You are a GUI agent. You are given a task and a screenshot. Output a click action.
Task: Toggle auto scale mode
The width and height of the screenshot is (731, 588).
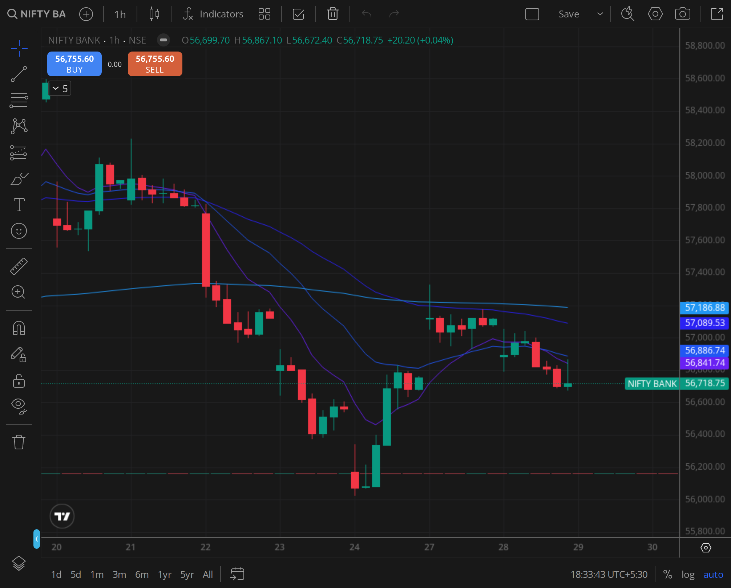(x=713, y=575)
